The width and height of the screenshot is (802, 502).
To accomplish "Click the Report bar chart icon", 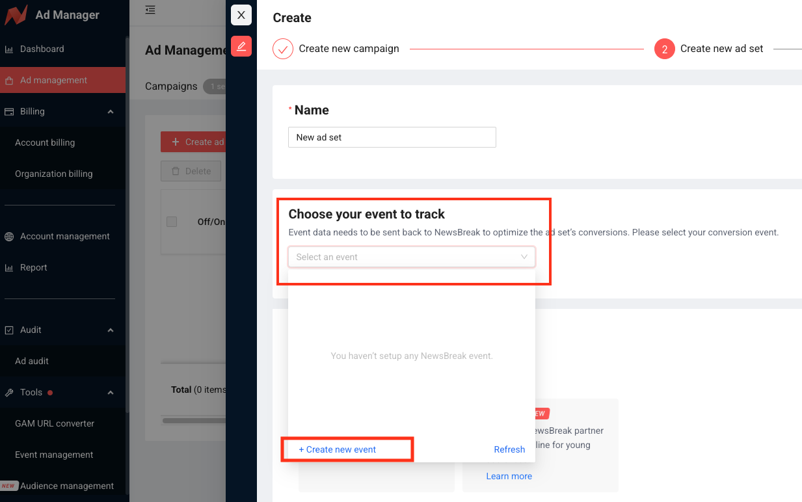I will 9,268.
